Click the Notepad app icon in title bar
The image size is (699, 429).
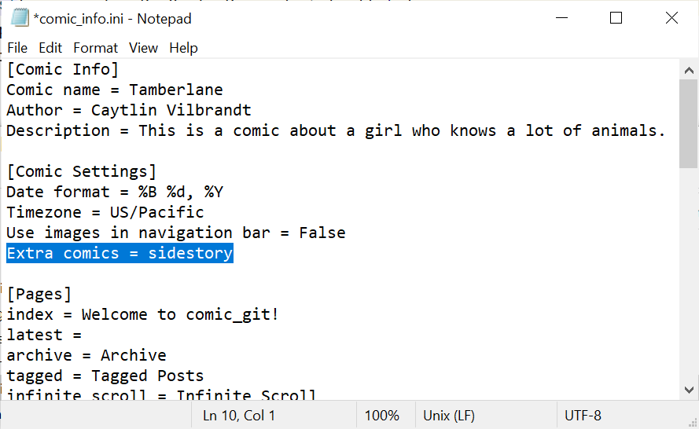pyautogui.click(x=20, y=18)
